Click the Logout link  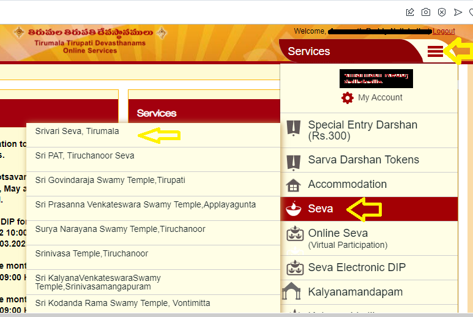coord(444,31)
